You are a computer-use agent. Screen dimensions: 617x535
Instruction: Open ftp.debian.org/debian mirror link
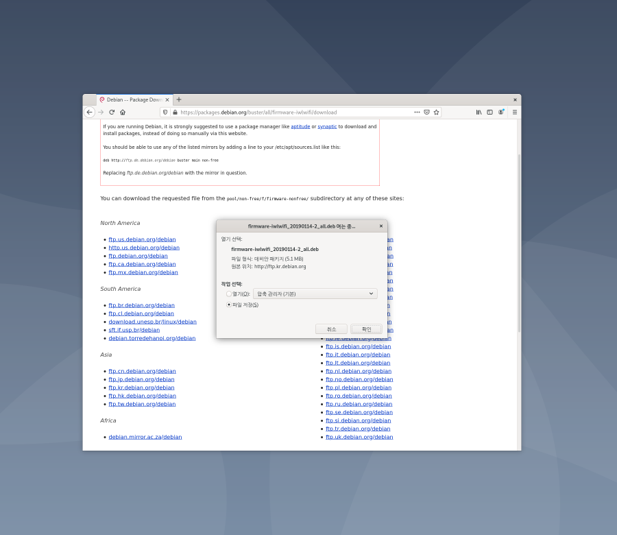point(138,256)
